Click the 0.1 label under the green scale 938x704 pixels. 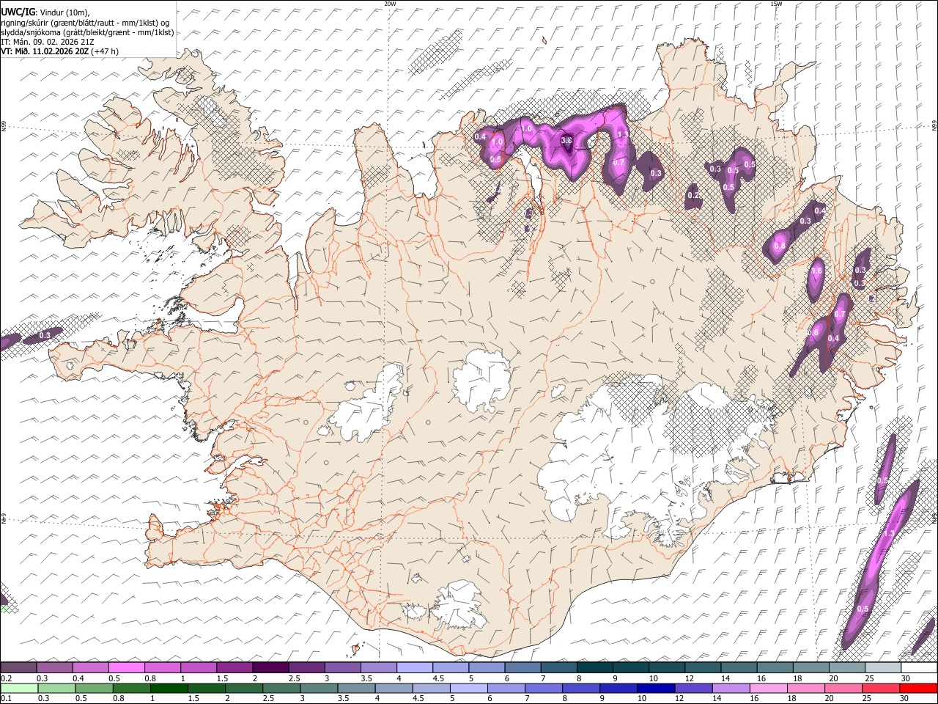tap(4, 699)
